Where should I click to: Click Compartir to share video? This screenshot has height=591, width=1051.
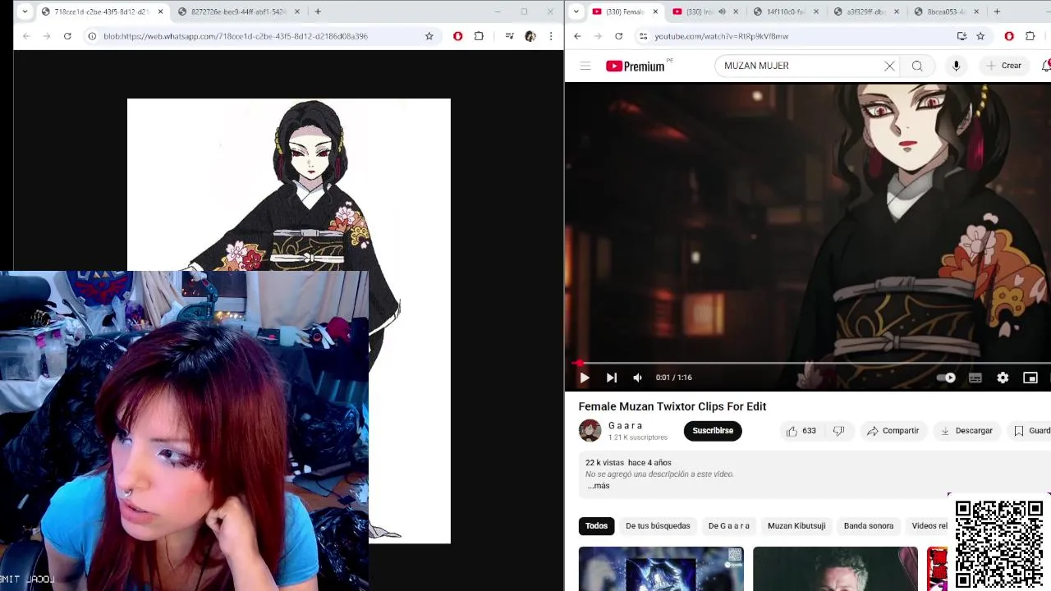(x=893, y=431)
